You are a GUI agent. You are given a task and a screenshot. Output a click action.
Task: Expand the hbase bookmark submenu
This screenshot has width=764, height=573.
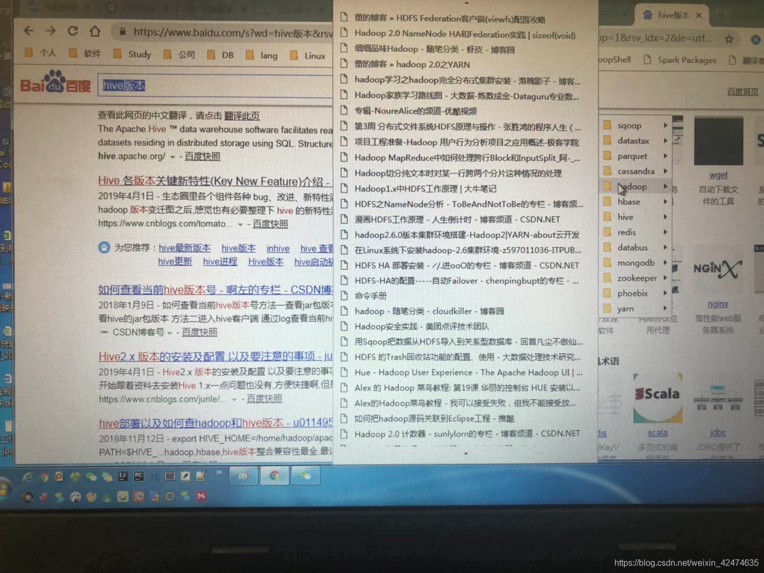click(x=637, y=202)
